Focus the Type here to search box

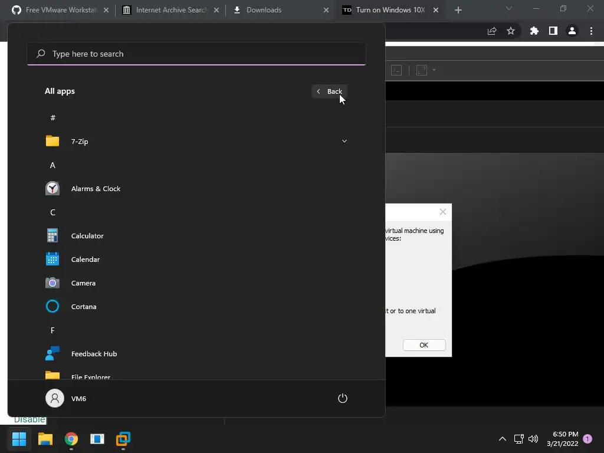pos(196,54)
